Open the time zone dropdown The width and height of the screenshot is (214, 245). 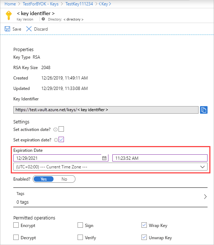tap(110, 167)
